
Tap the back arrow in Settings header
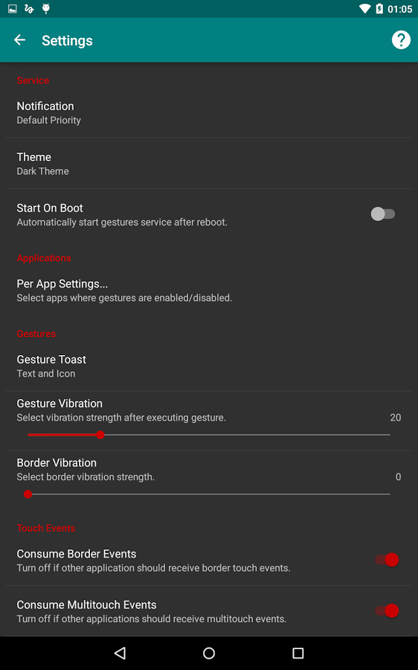point(19,40)
